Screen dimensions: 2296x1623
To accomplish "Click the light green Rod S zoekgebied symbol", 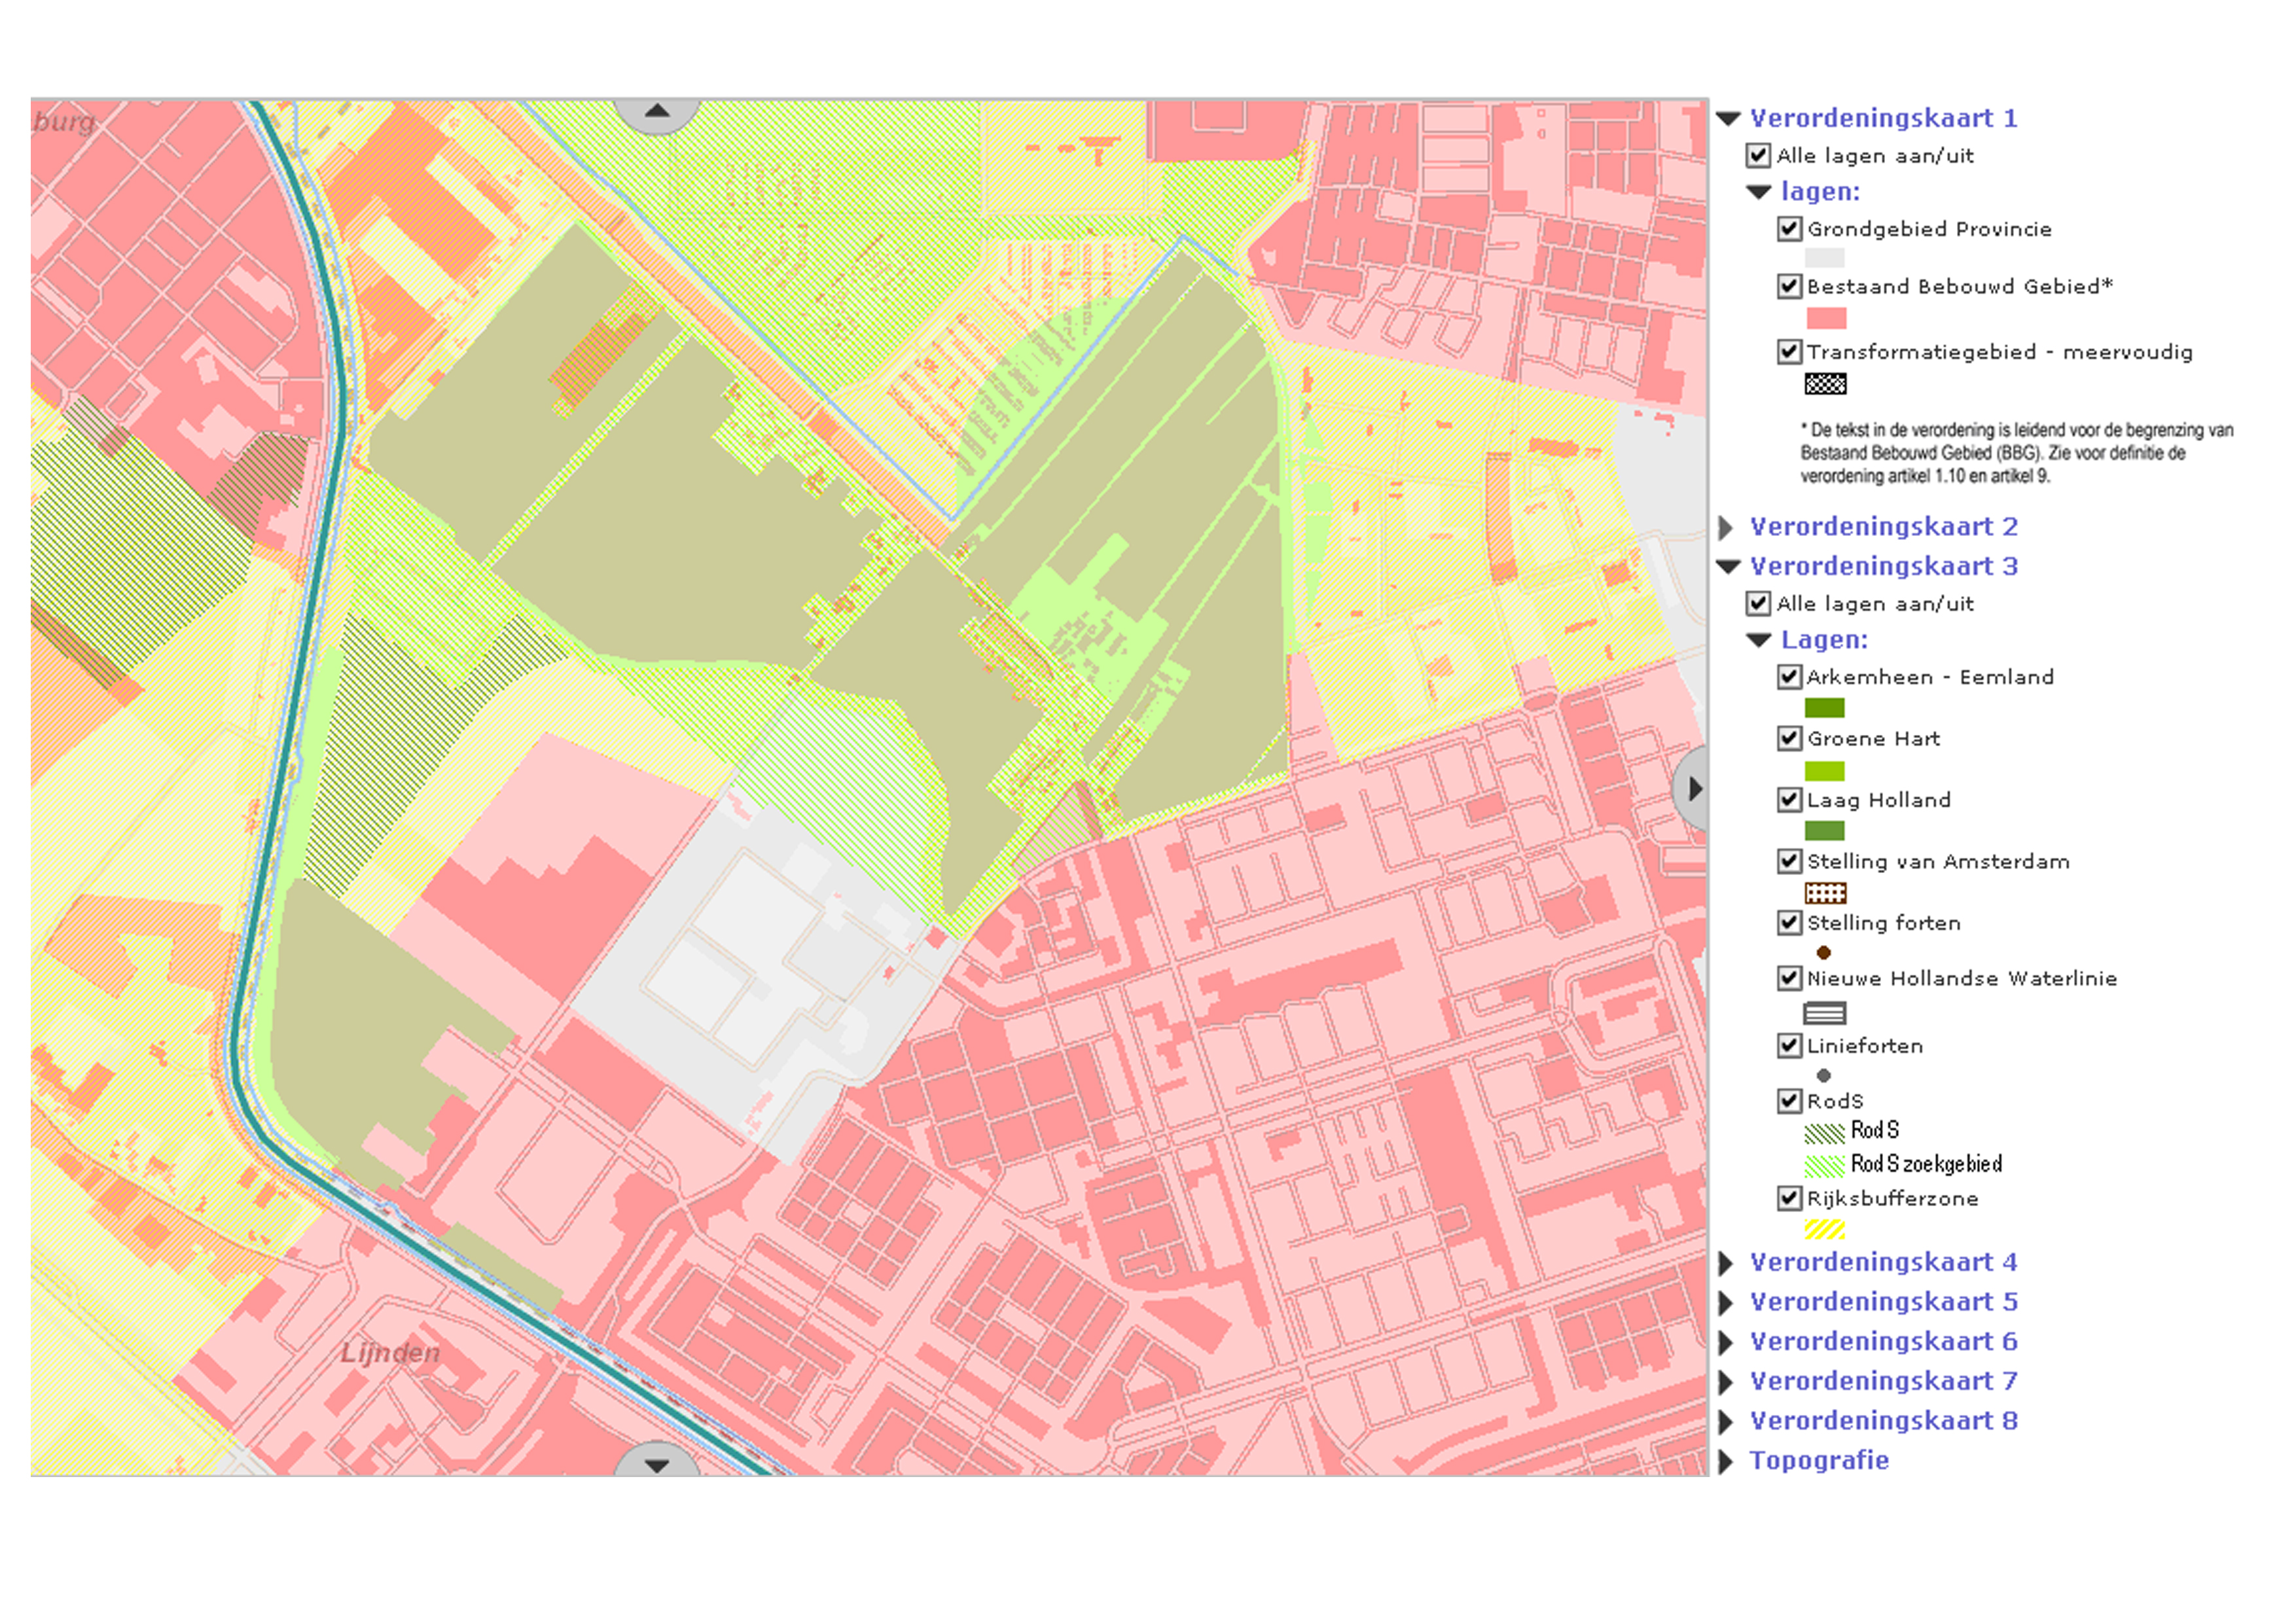I will tap(1824, 1167).
